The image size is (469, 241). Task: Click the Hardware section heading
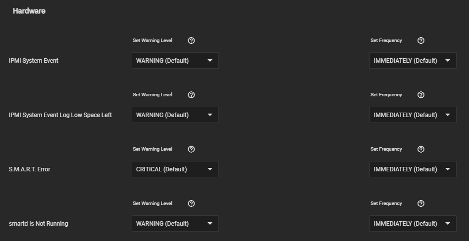[x=29, y=11]
